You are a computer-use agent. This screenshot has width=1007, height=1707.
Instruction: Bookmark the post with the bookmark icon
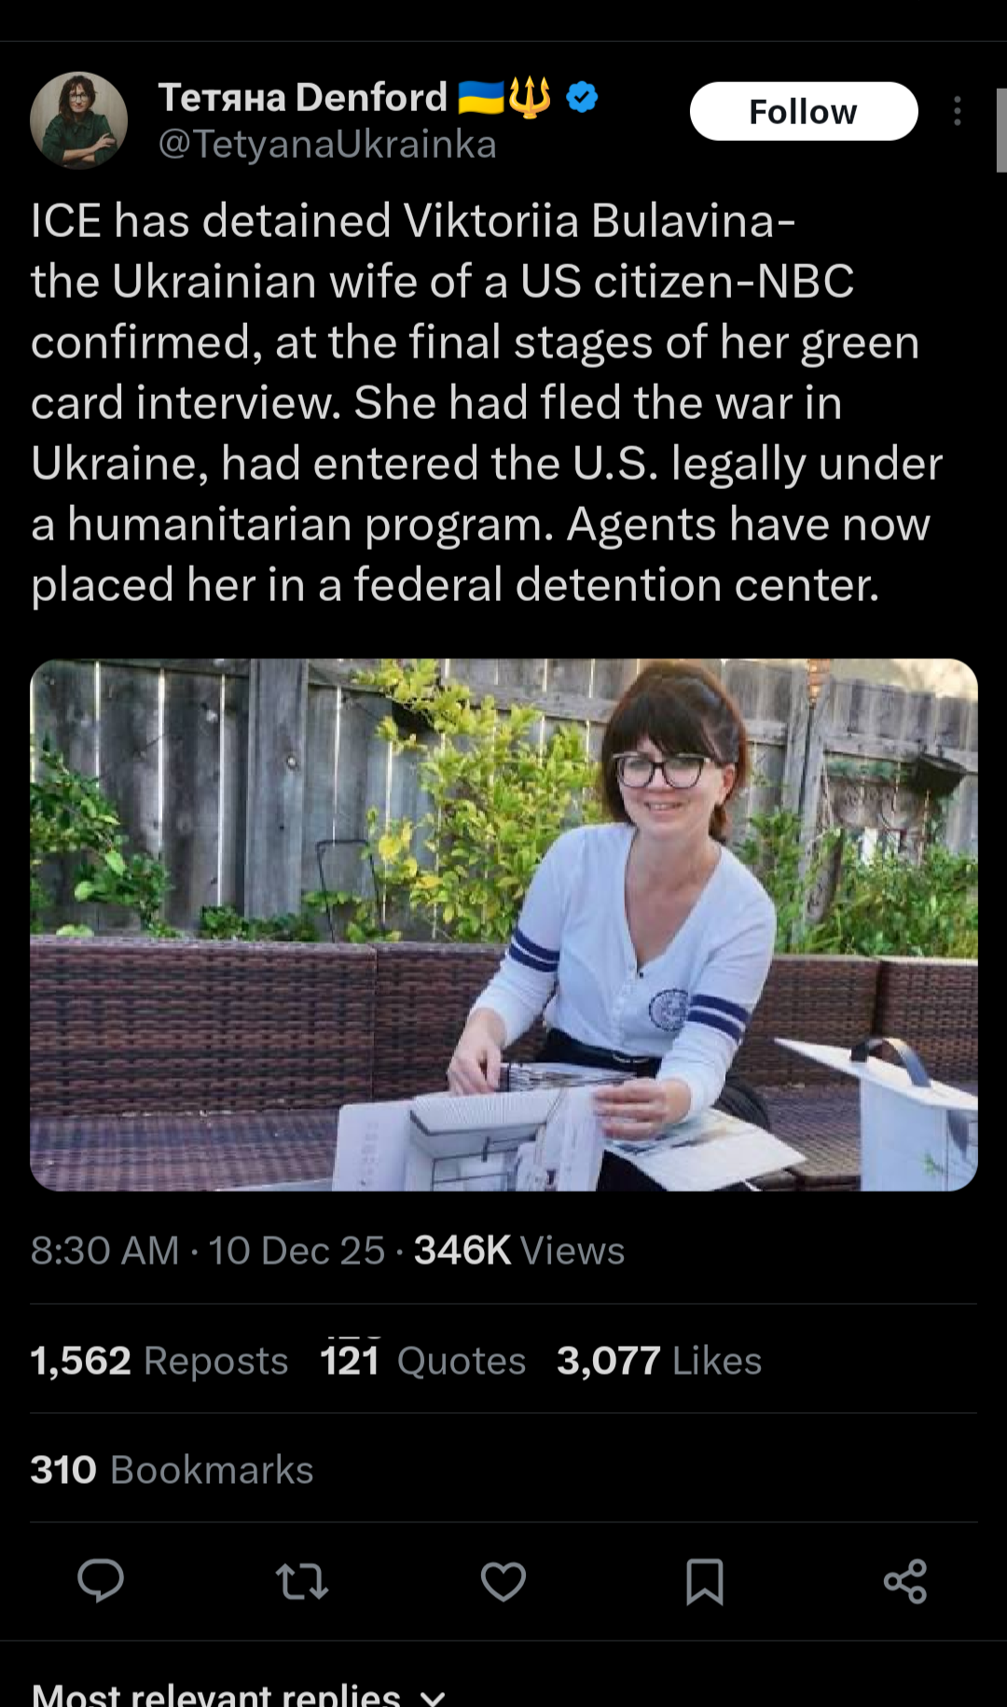pos(704,1581)
